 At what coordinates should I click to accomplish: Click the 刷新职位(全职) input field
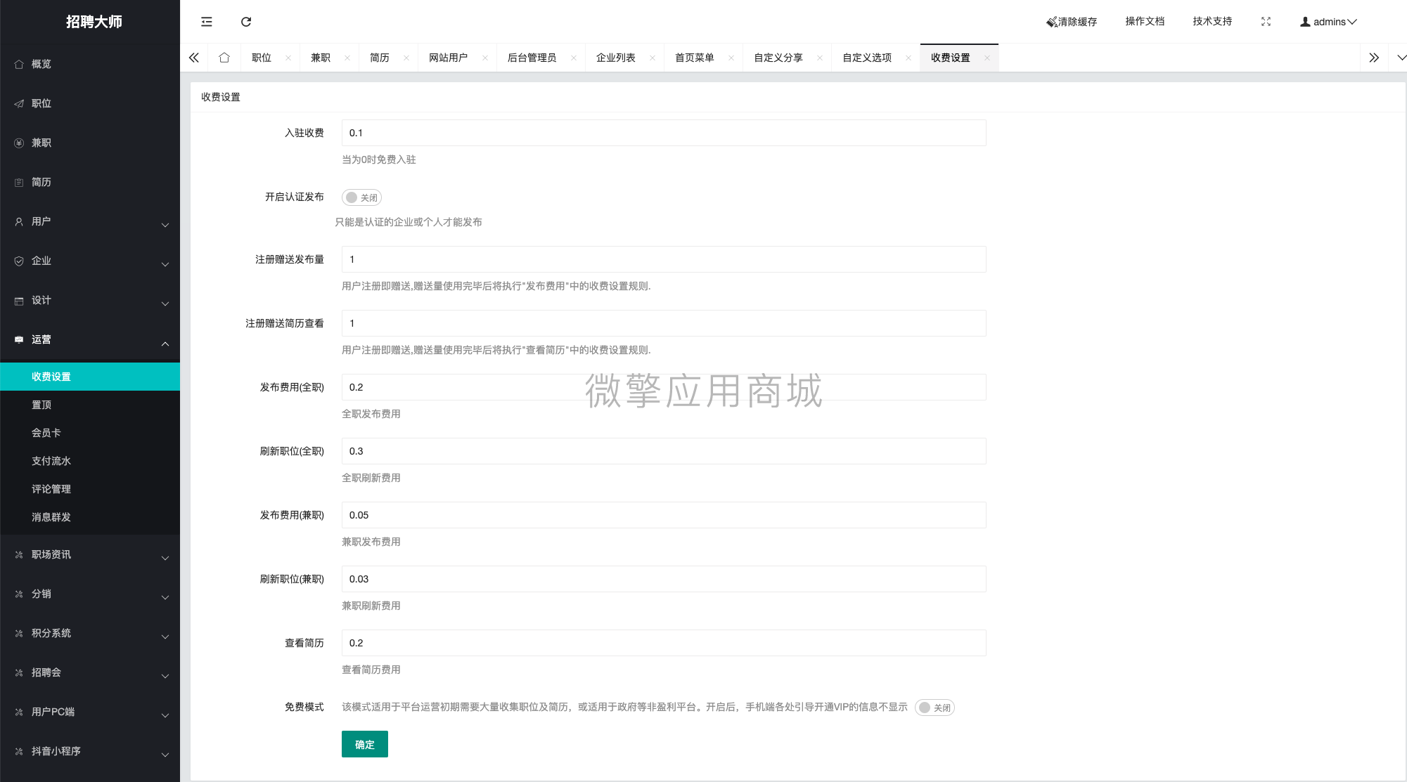coord(664,451)
